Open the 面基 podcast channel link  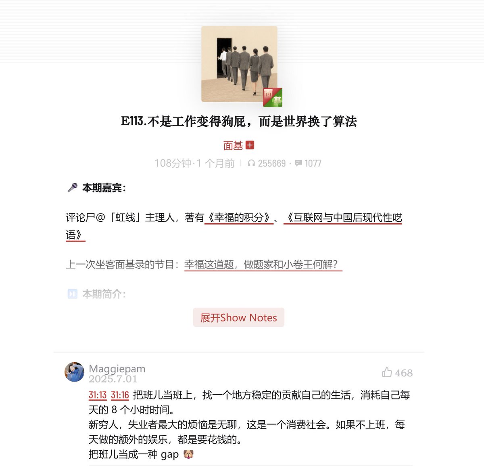(x=233, y=145)
